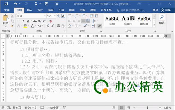
Task: Switch to print layout view
Action: pyautogui.click(x=121, y=108)
